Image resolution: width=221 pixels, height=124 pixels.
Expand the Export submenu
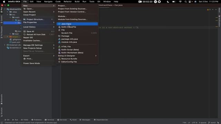click(x=39, y=56)
